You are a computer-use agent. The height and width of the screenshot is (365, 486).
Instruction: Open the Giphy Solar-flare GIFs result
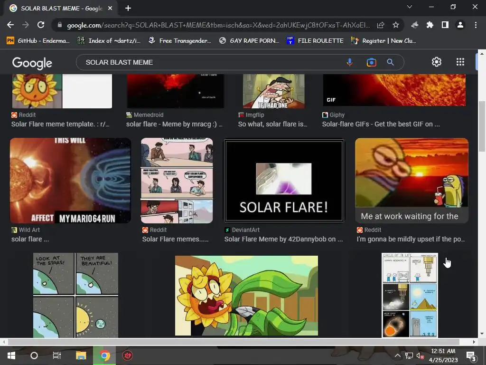pyautogui.click(x=381, y=124)
